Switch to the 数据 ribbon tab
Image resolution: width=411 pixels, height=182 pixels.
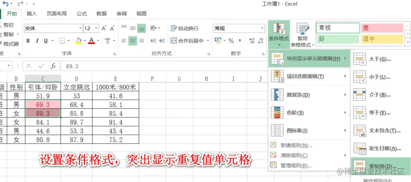(101, 13)
